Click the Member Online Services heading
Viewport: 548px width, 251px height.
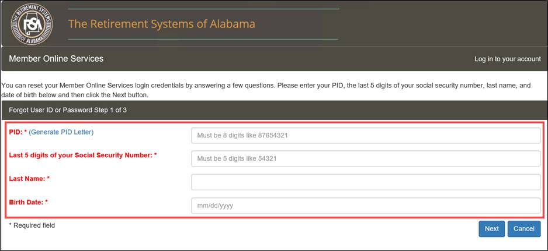click(x=56, y=59)
